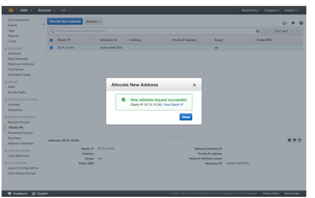Click the Feedback speech bubble icon
Screen dimensions: 315x198
9,194
